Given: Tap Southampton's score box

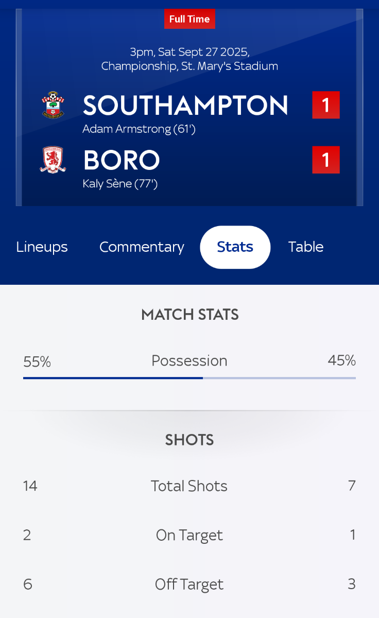Looking at the screenshot, I should (326, 105).
